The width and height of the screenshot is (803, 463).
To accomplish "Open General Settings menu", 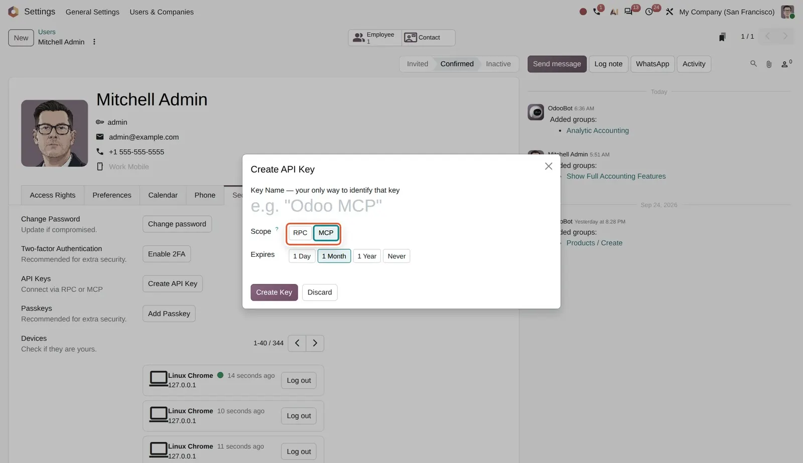I will click(x=92, y=12).
